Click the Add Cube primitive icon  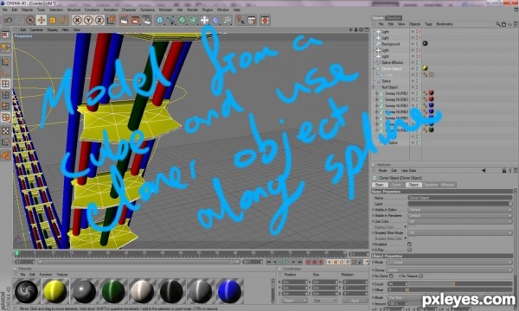pos(160,21)
